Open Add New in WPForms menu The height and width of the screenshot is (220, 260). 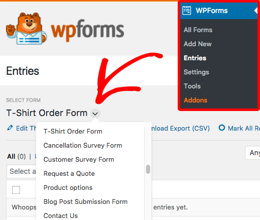198,44
